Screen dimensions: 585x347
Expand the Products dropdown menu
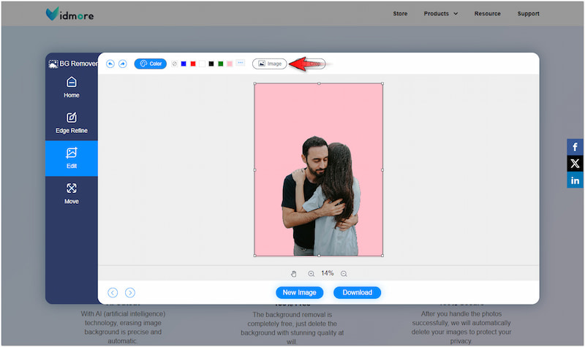tap(441, 13)
